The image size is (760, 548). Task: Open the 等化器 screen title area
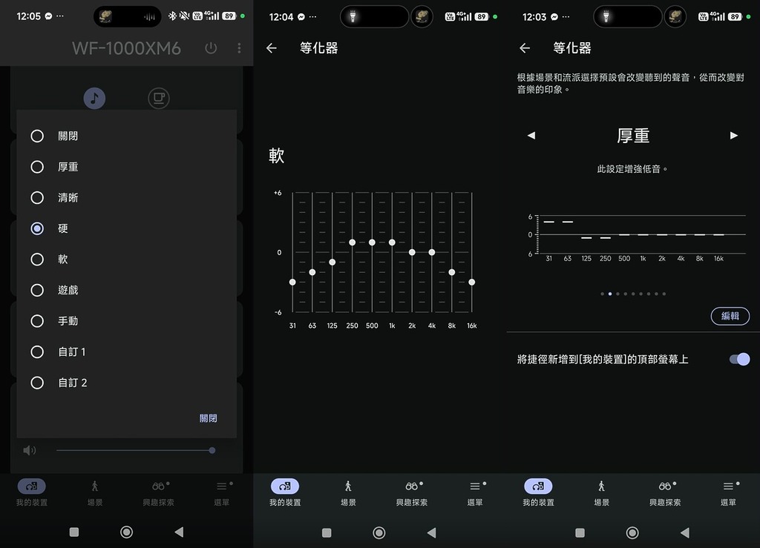click(x=318, y=47)
